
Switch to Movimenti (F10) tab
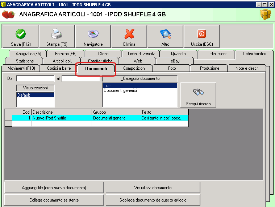(x=21, y=68)
